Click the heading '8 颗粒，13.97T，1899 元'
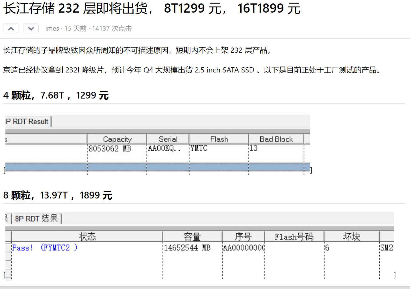This screenshot has height=289, width=410. click(58, 195)
